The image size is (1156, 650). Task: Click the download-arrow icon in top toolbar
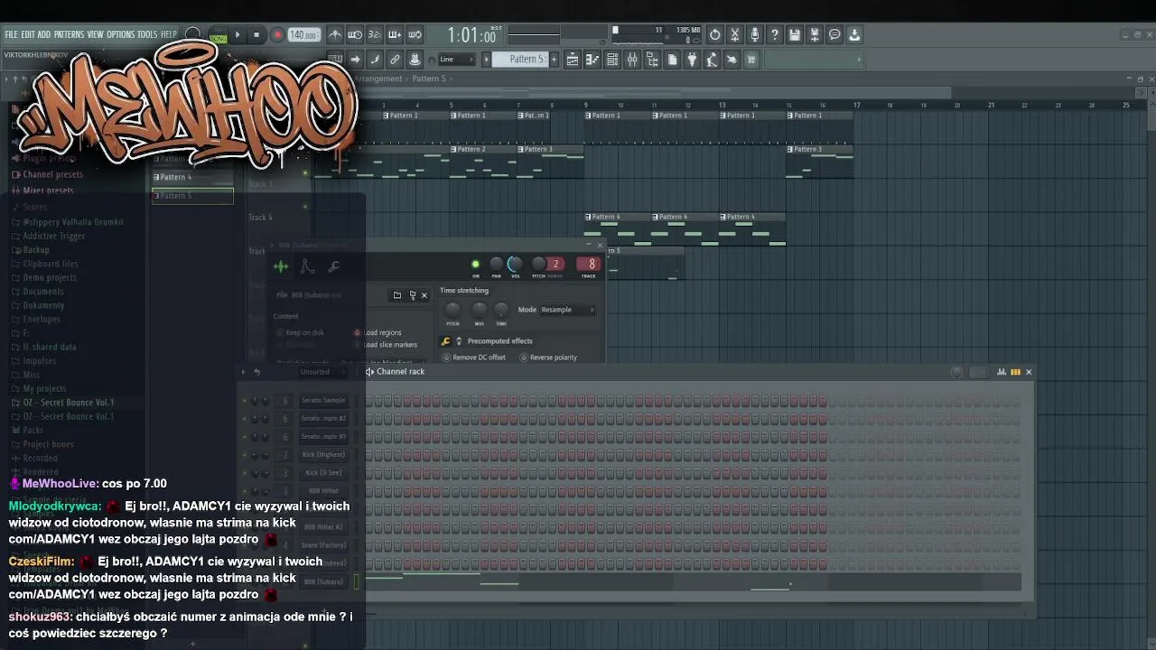click(854, 35)
